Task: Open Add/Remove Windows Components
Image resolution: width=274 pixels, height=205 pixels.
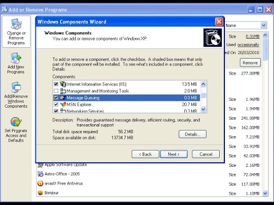Action: [16, 95]
